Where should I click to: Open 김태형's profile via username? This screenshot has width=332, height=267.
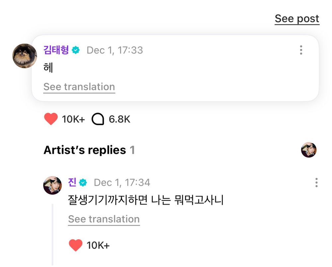pos(56,50)
